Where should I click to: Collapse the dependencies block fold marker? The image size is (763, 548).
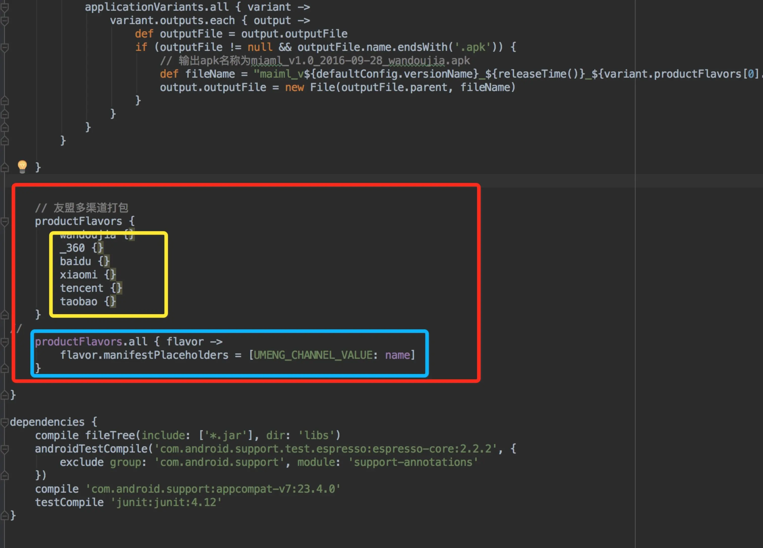point(4,422)
